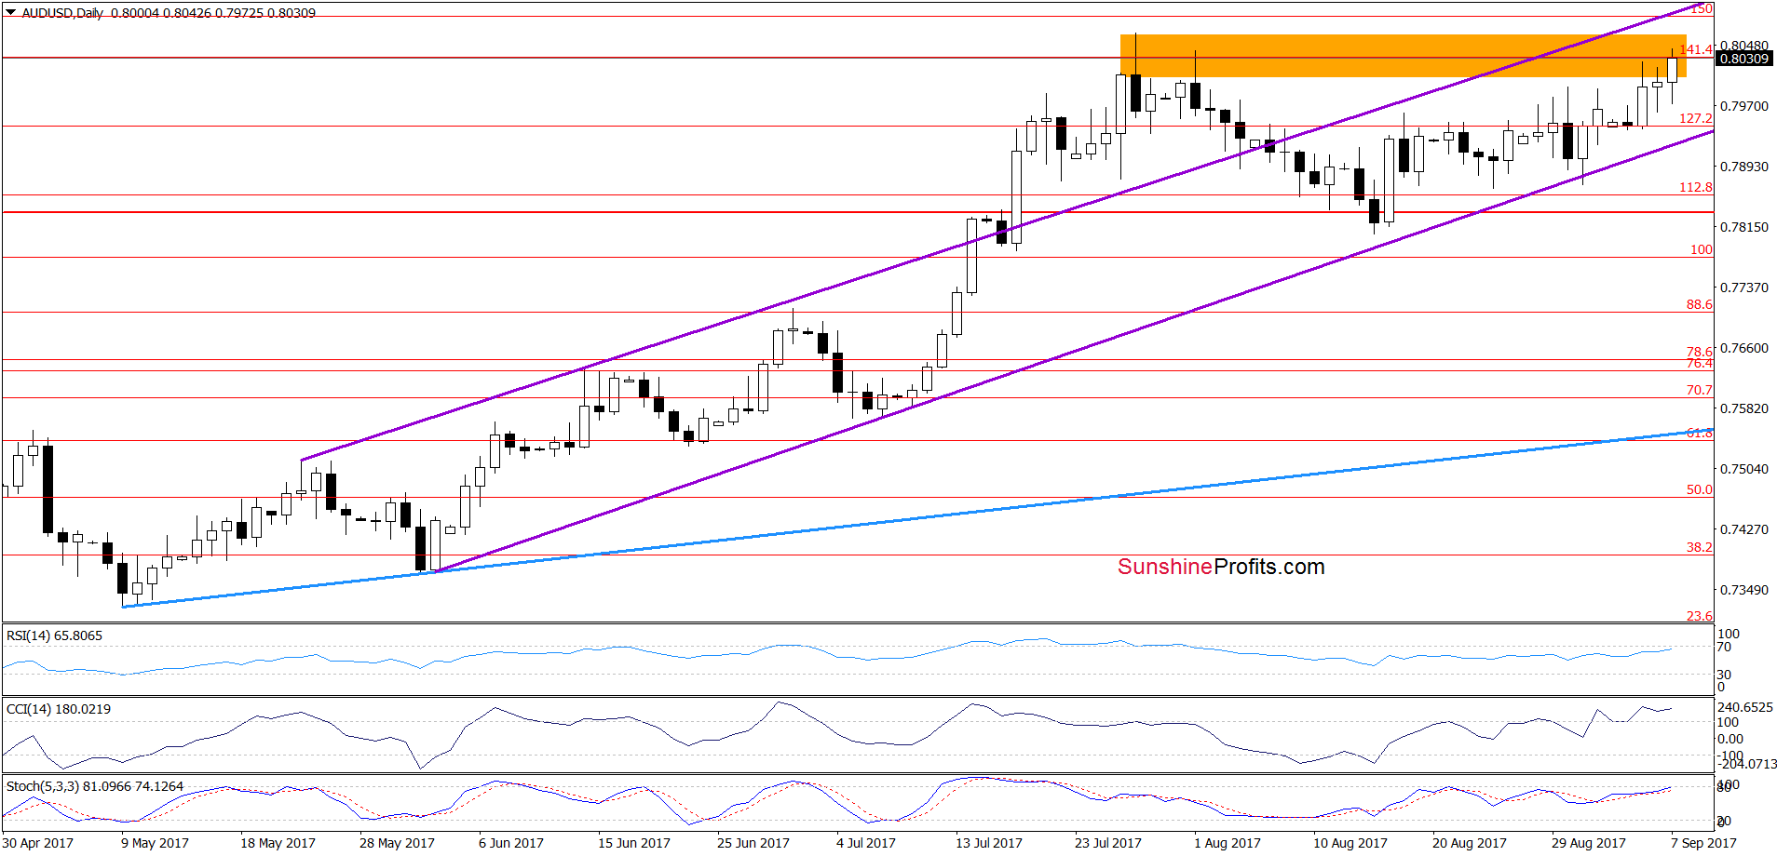Click the 15 Jun 2017 date label
Viewport: 1777px width, 856px height.
click(634, 843)
